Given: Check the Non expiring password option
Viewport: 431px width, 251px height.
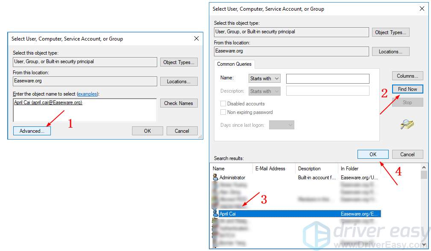Looking at the screenshot, I should (223, 112).
